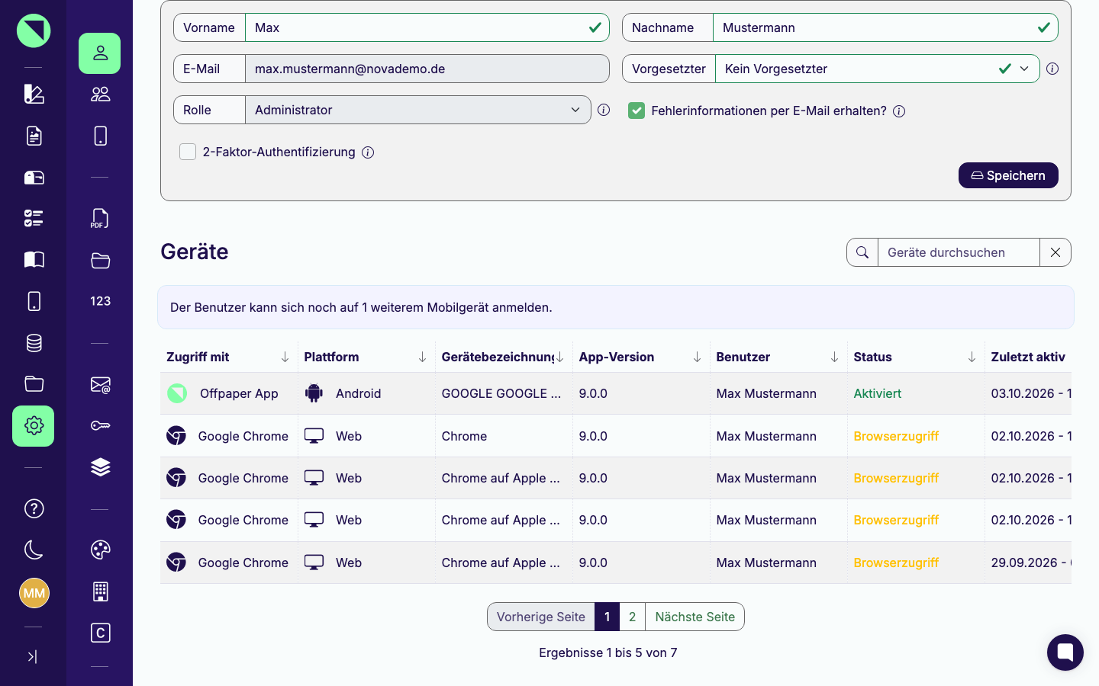Open the key icon in submenu

(100, 425)
